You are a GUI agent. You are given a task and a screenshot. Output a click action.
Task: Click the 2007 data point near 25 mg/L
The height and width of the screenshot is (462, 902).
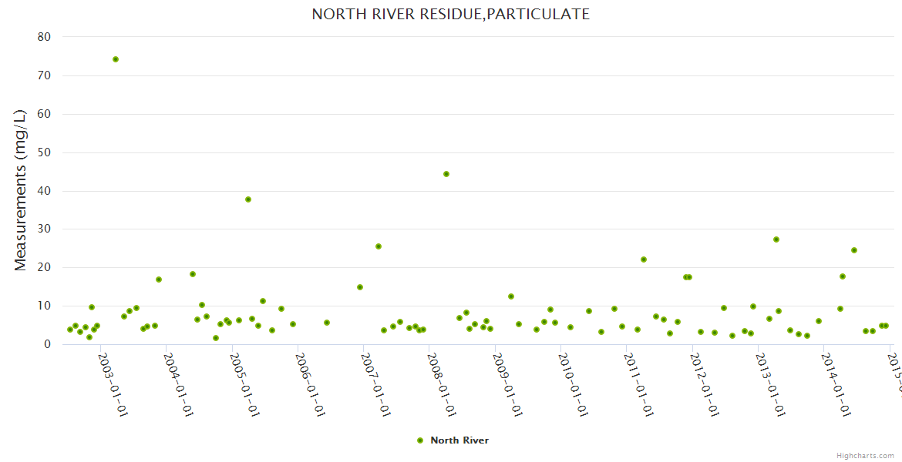[x=379, y=246]
